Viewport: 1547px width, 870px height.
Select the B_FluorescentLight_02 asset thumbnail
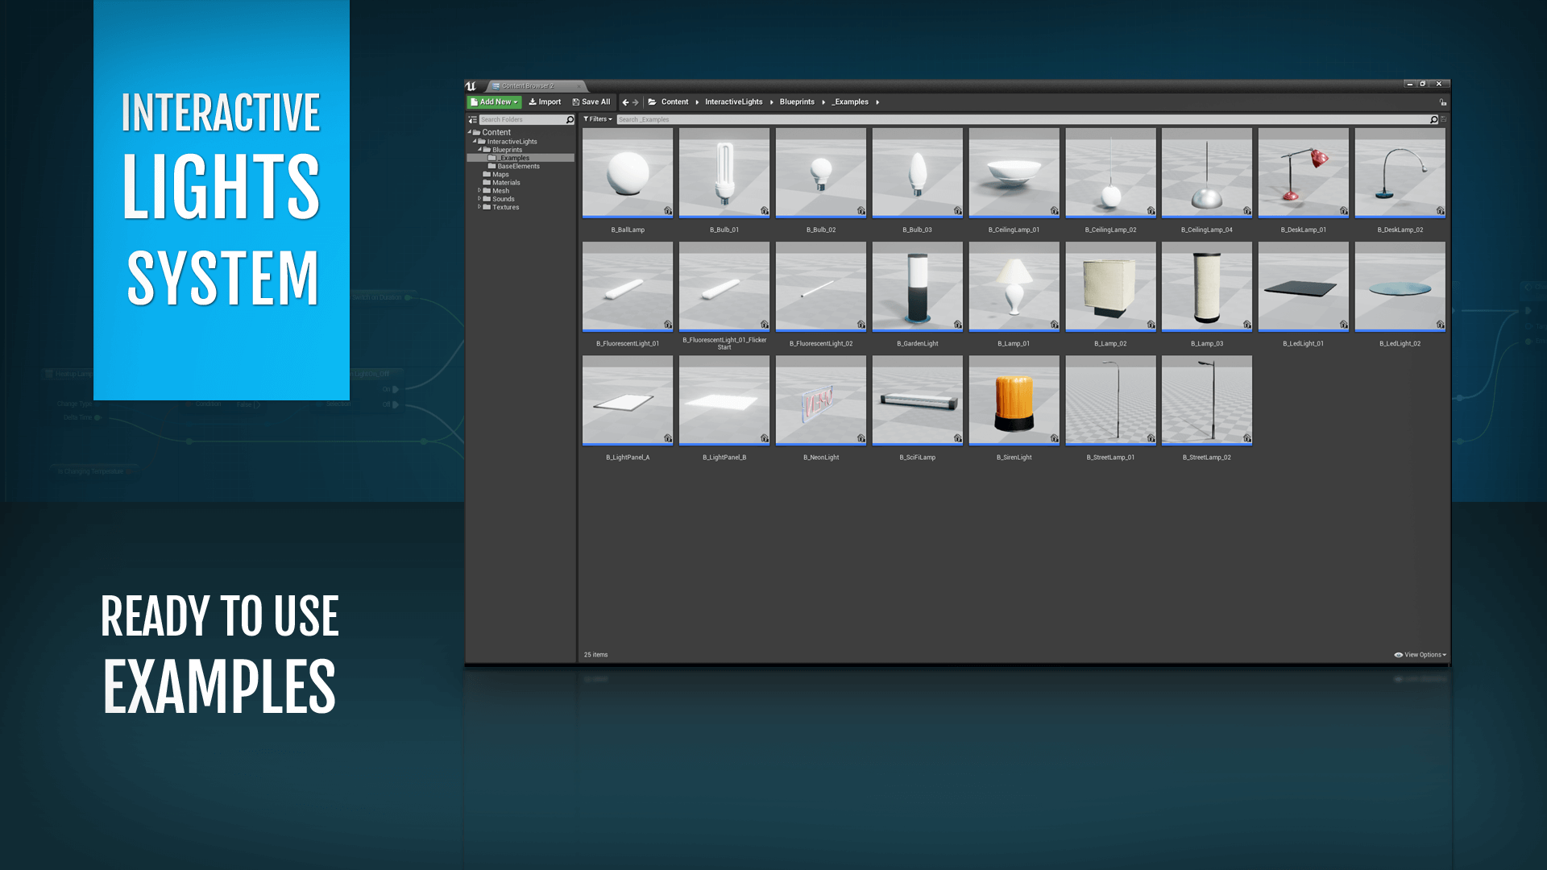point(821,286)
